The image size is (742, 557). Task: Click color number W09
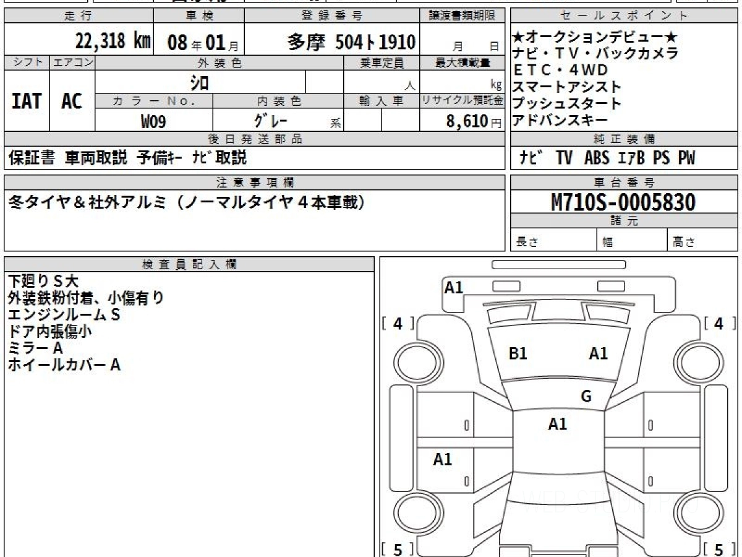pyautogui.click(x=153, y=121)
